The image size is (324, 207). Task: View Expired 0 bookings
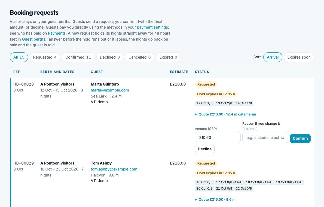click(168, 57)
